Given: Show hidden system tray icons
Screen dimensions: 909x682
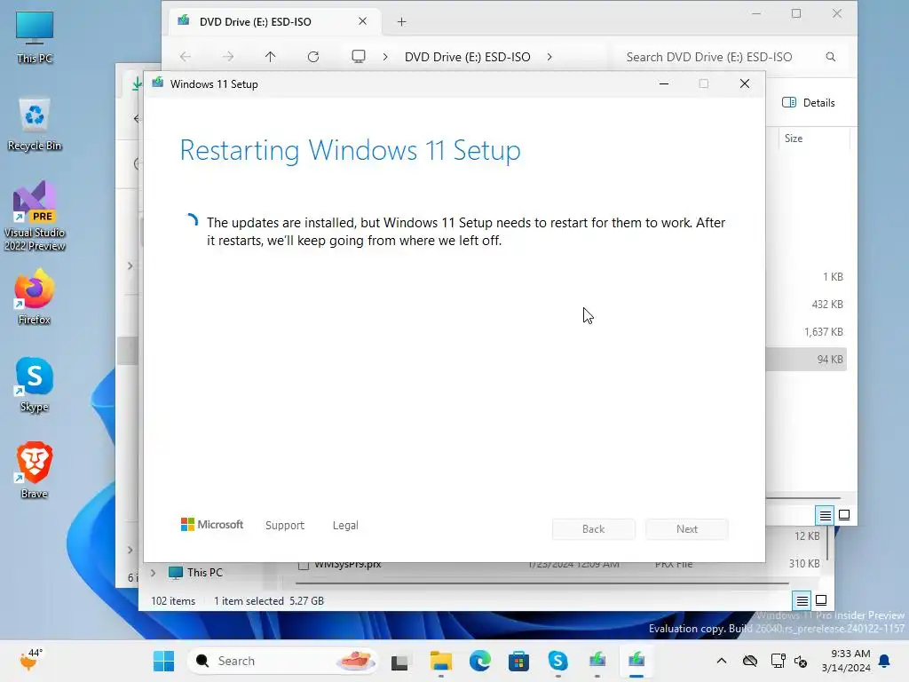Looking at the screenshot, I should click(721, 661).
